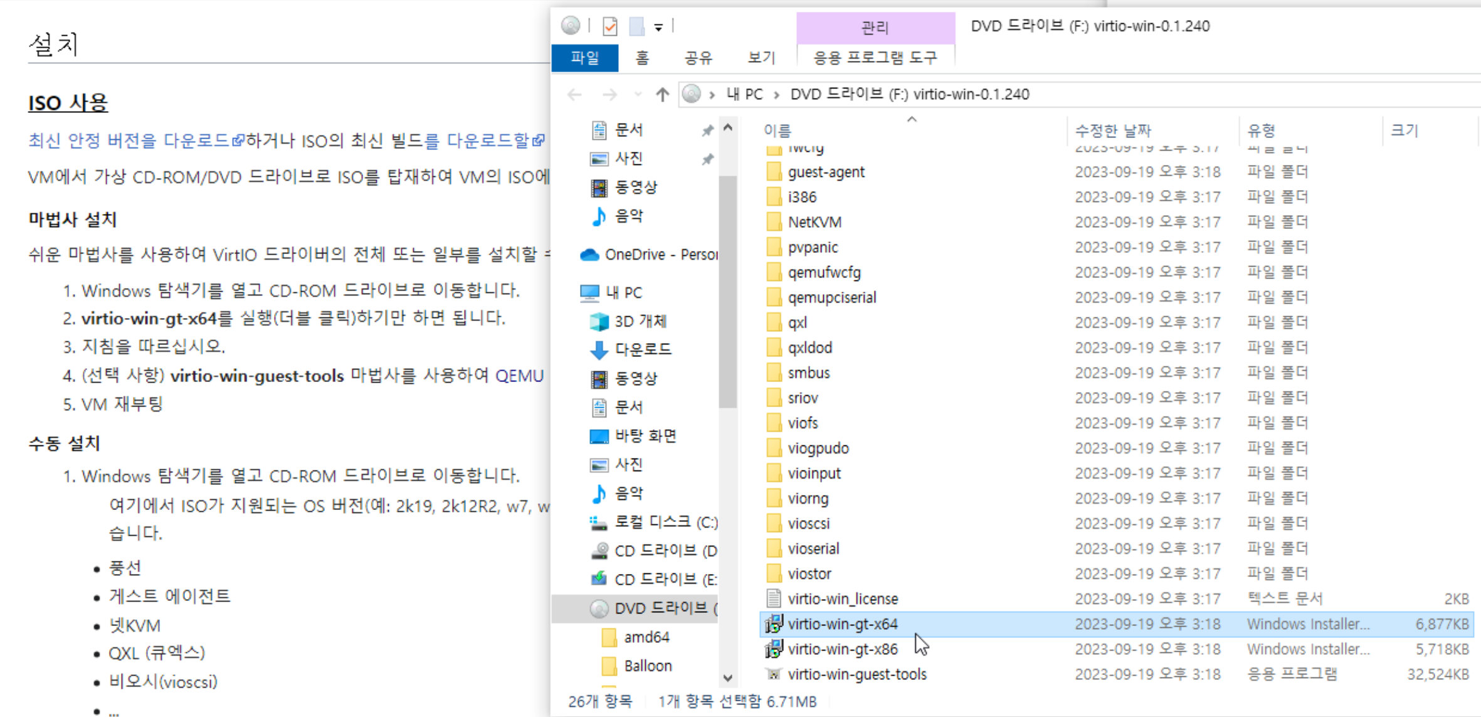Select the sriov folder row
The height and width of the screenshot is (717, 1481).
tap(1116, 398)
